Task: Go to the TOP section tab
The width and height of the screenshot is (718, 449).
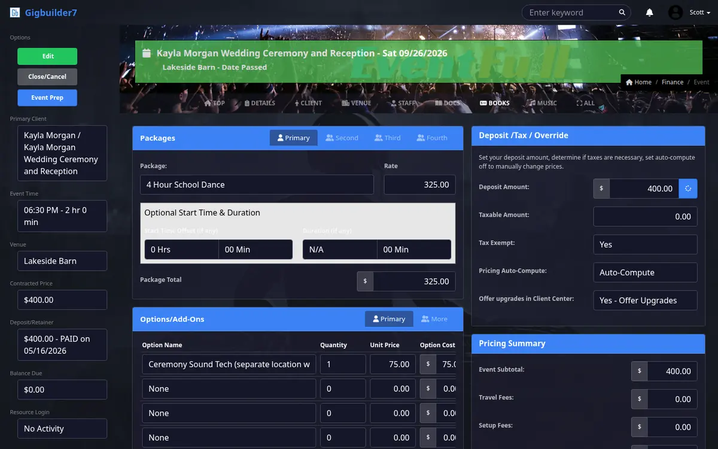Action: click(215, 103)
